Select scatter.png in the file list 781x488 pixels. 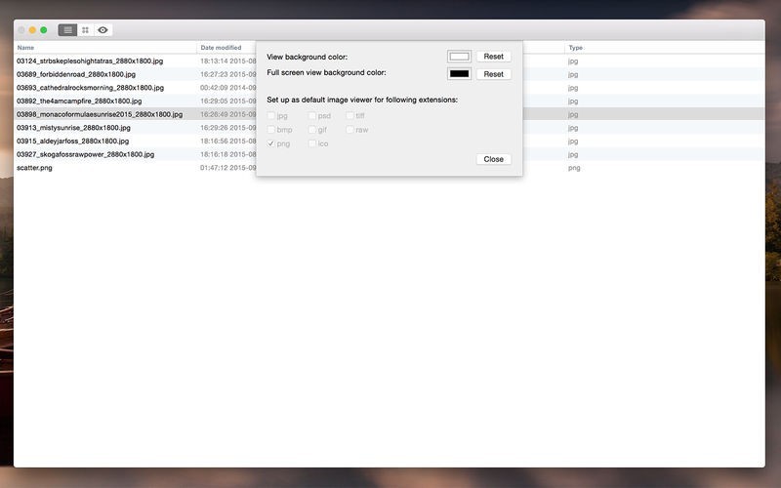pos(35,168)
